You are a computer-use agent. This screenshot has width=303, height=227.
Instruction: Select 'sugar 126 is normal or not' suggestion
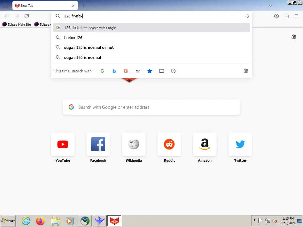coord(151,48)
